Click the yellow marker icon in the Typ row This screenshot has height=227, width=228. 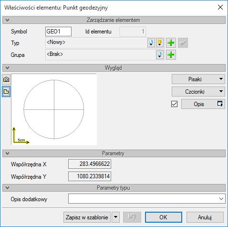click(160, 43)
